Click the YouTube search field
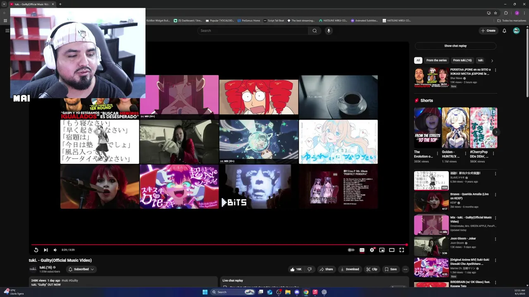 [253, 31]
